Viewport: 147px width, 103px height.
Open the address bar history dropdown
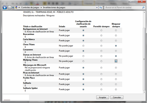[x=97, y=8]
